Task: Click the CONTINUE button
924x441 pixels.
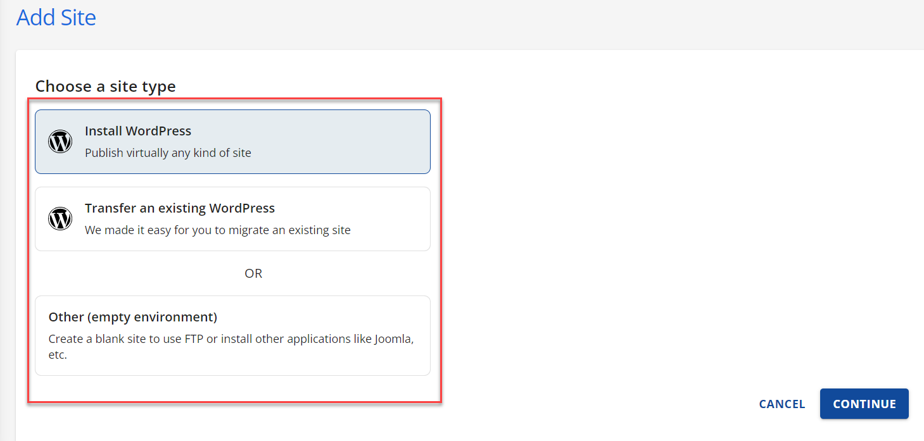Action: (x=864, y=404)
